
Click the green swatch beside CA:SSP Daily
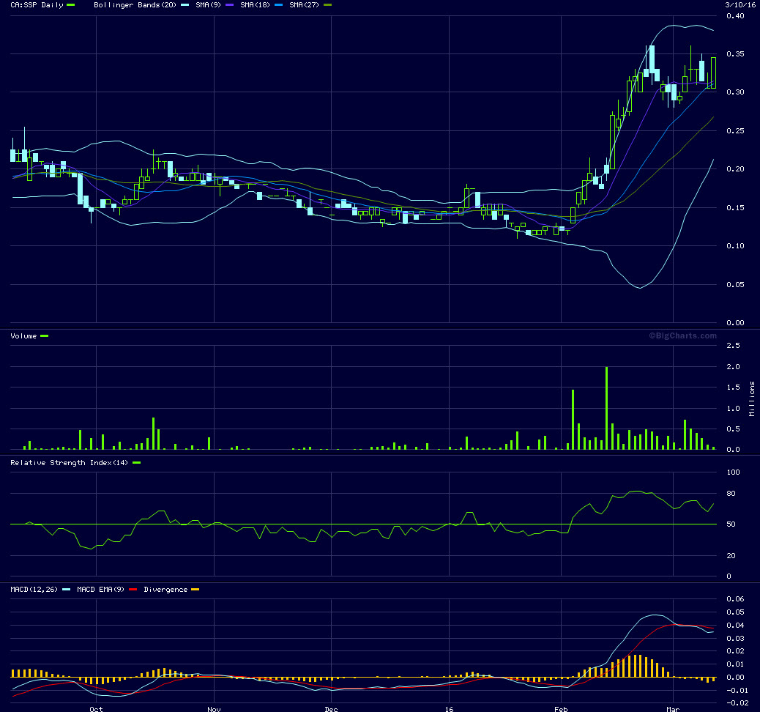pos(71,5)
